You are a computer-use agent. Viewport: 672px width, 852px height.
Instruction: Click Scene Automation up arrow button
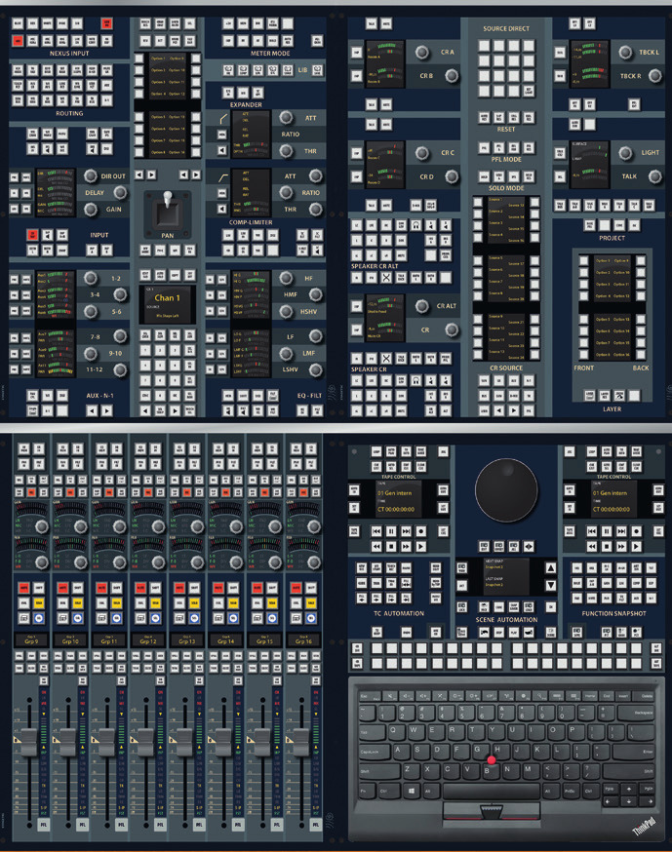550,568
